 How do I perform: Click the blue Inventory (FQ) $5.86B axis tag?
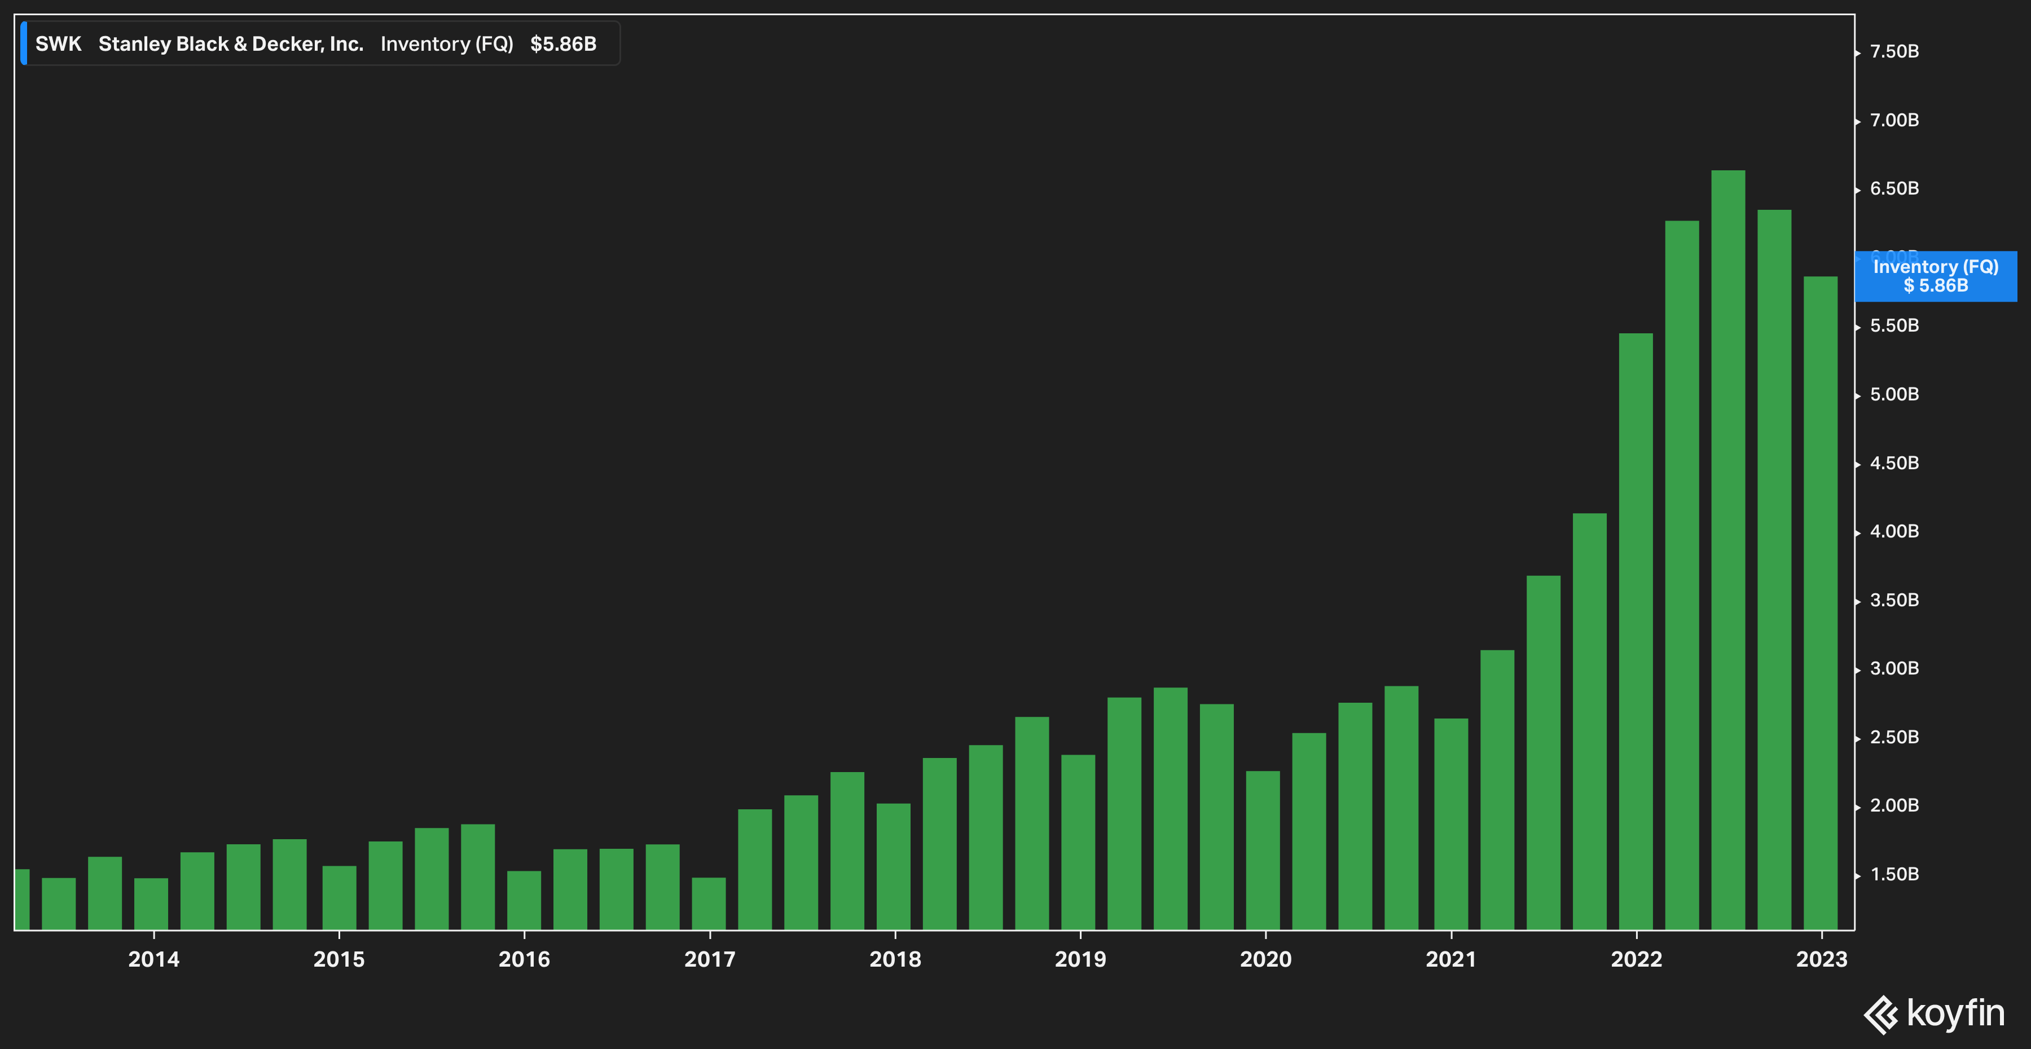(1936, 277)
